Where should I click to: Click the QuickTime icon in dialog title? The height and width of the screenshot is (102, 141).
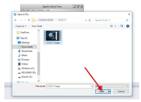tap(15, 14)
